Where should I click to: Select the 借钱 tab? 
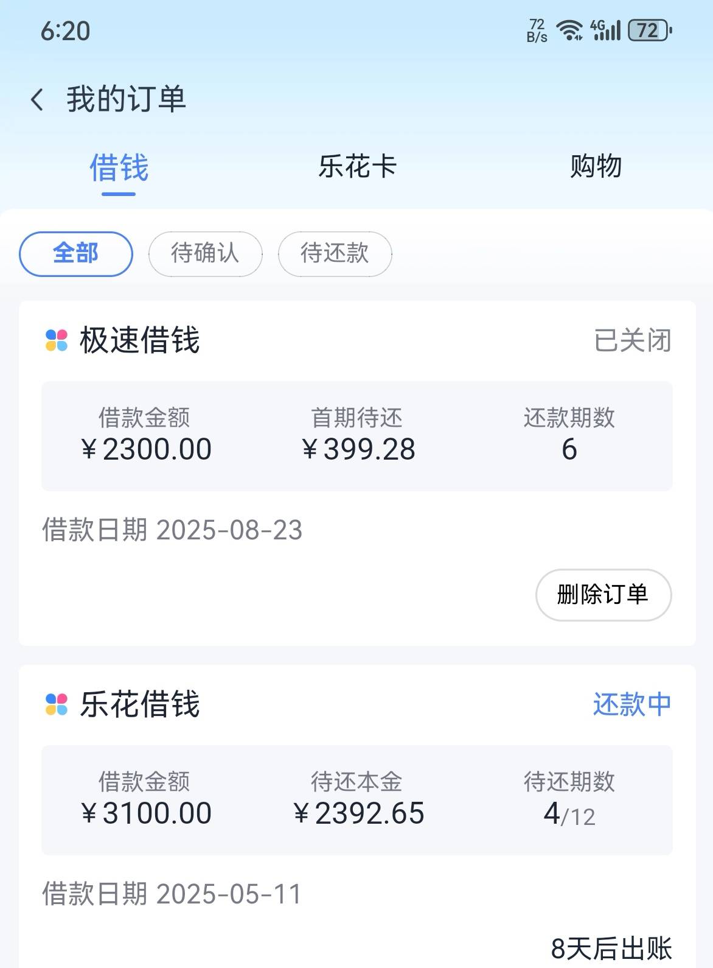[119, 168]
